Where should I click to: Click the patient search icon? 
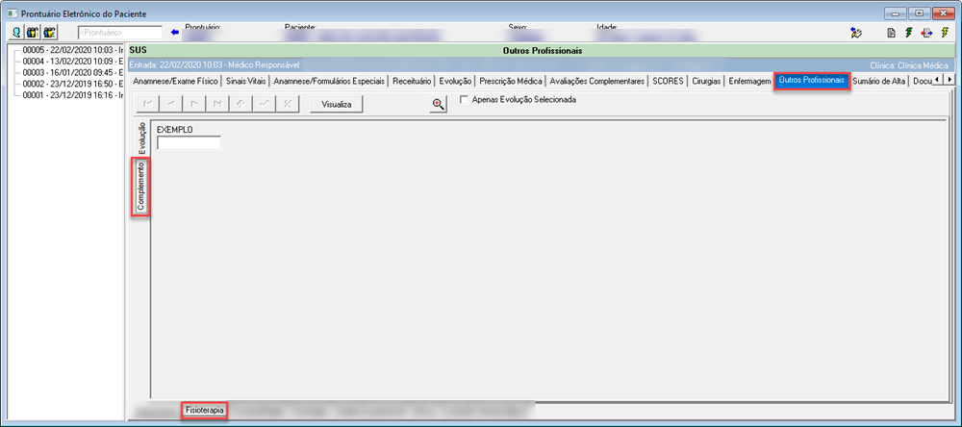click(16, 33)
